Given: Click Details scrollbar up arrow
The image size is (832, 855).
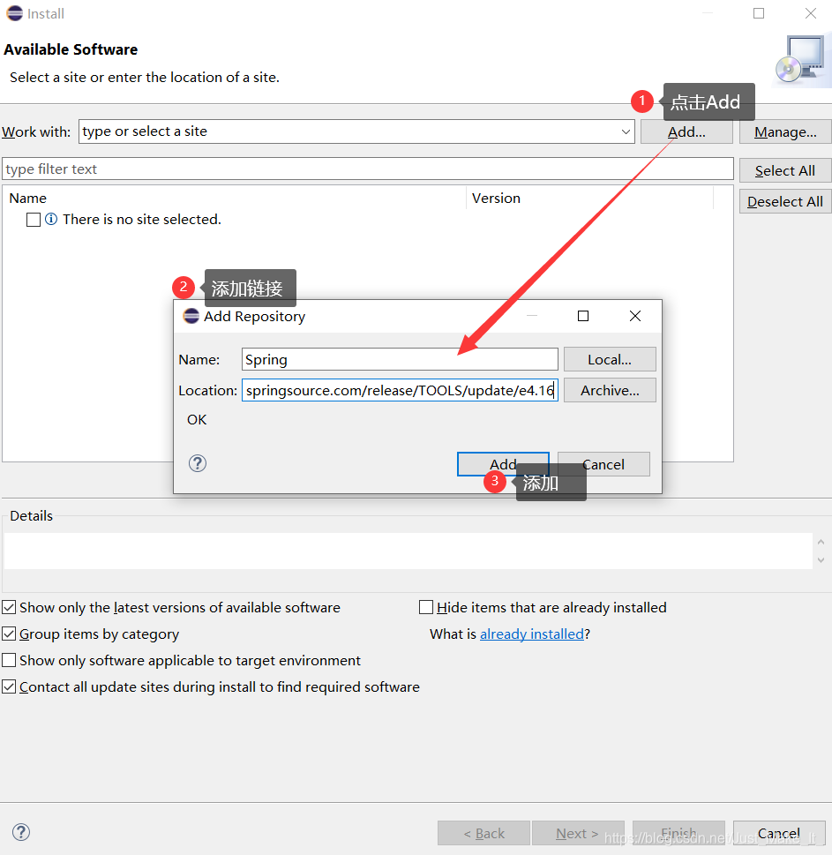Looking at the screenshot, I should 821,542.
